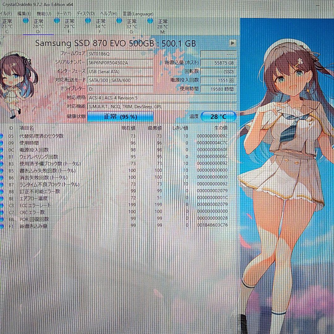This screenshot has width=334, height=334.
Task: Click the blue status orb for drive M:
Action: tap(150, 21)
